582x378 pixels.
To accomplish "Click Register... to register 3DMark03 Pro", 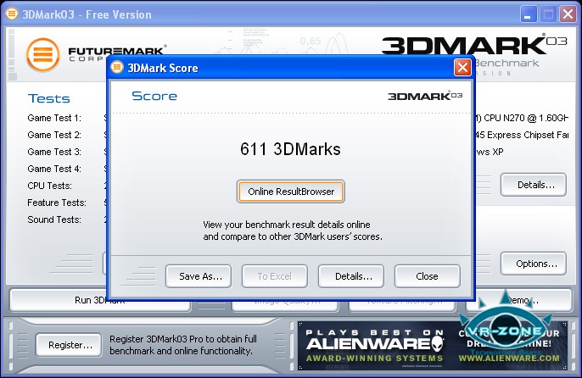I will (70, 345).
